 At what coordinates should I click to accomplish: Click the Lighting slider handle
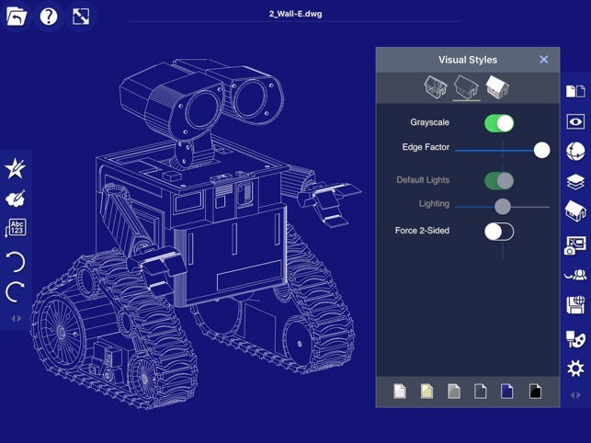tap(503, 207)
